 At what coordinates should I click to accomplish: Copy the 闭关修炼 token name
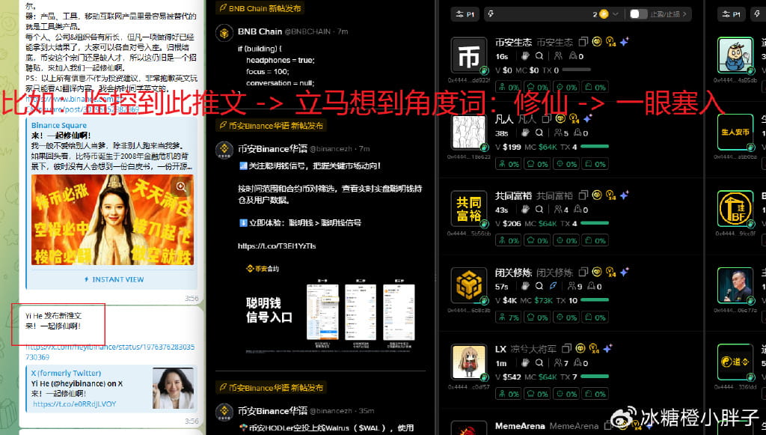pyautogui.click(x=583, y=273)
